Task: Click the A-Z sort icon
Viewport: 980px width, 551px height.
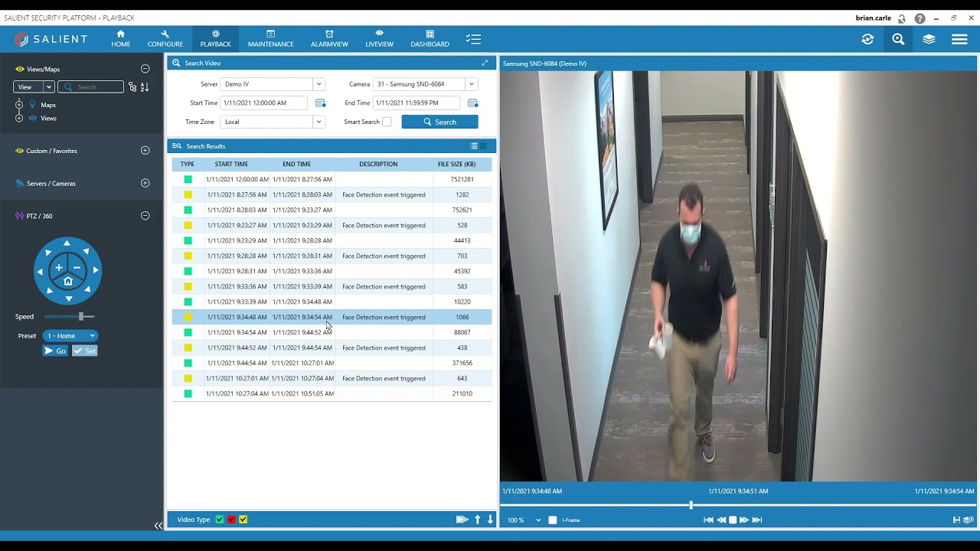Action: point(144,87)
